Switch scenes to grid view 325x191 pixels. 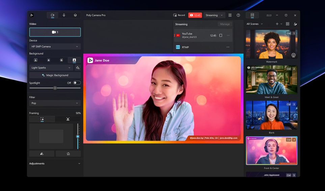288,24
